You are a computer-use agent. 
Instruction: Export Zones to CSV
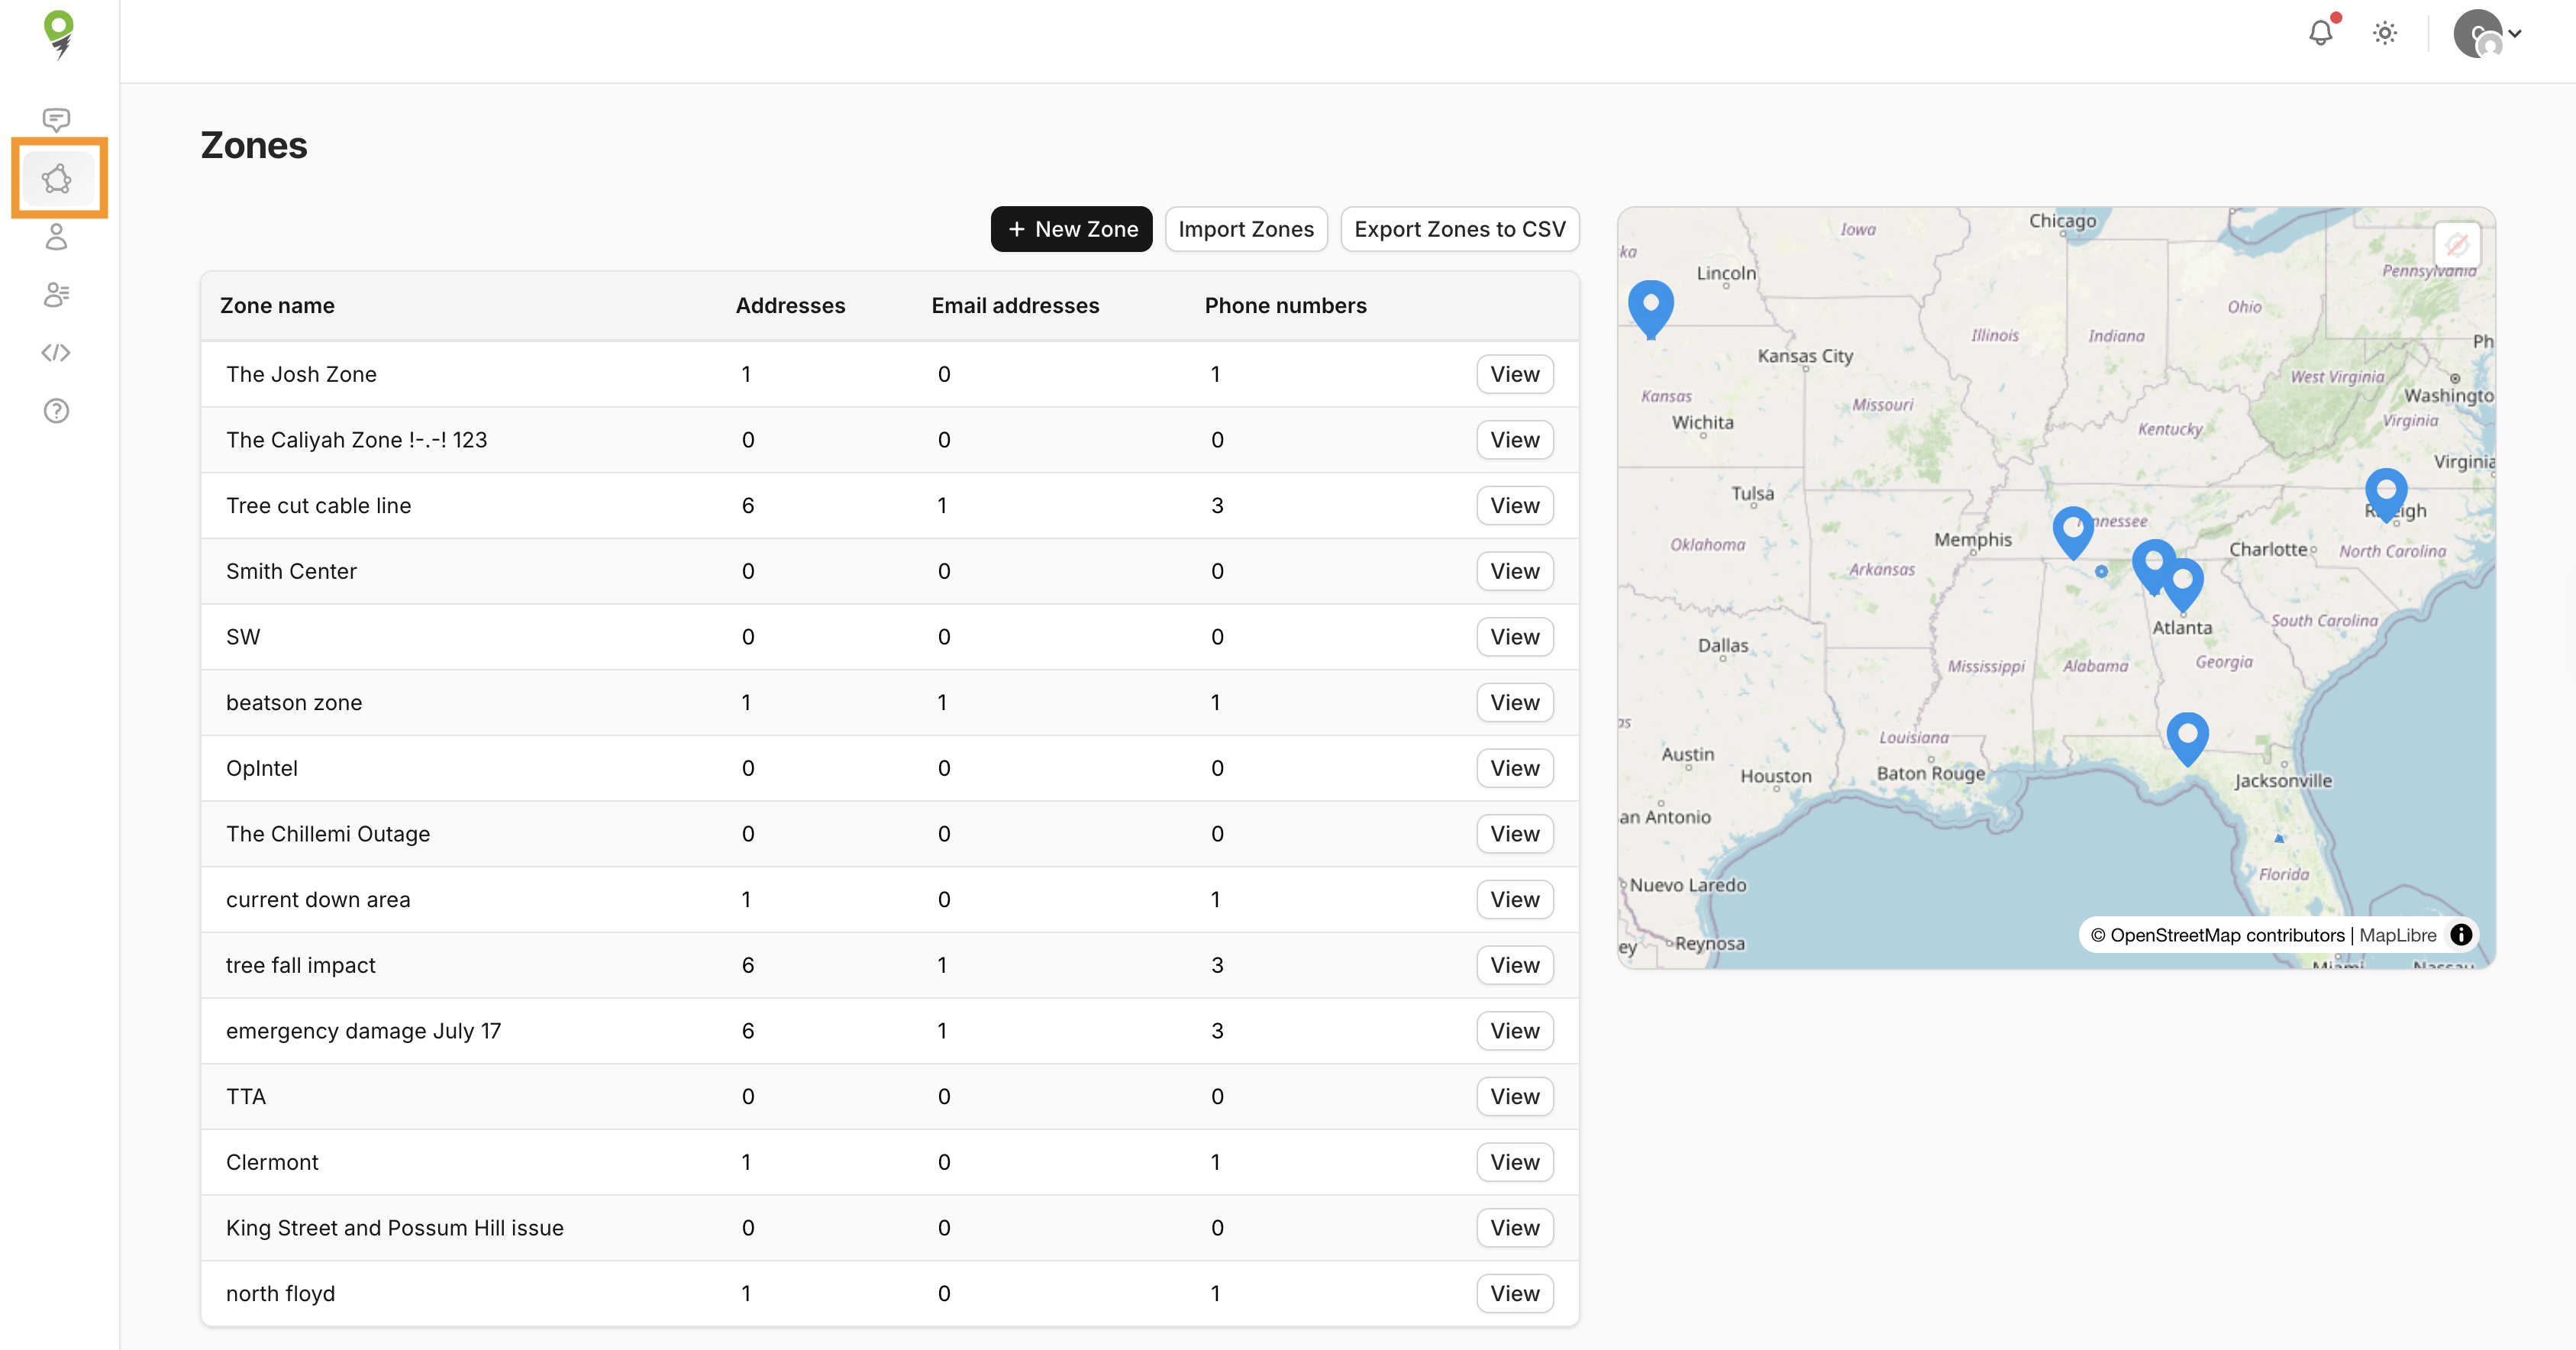point(1459,229)
